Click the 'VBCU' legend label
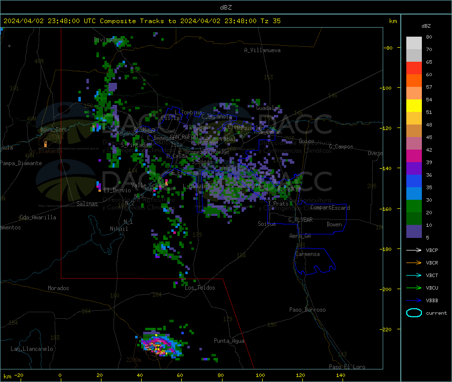The height and width of the screenshot is (382, 452). click(432, 288)
